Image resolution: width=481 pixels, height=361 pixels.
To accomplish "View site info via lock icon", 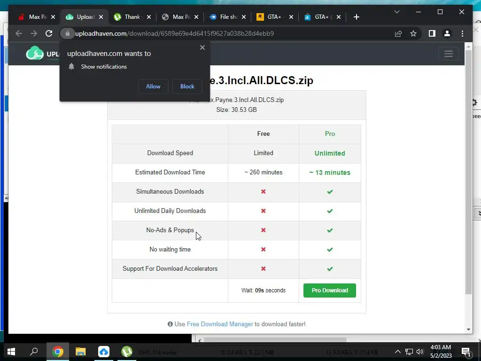I will coord(68,33).
